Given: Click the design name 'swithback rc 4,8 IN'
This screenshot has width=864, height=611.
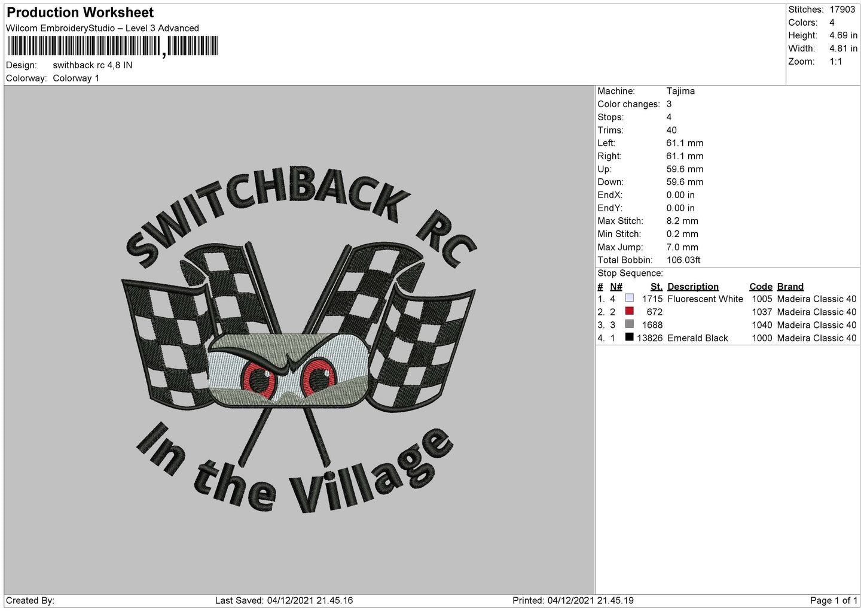Looking at the screenshot, I should point(93,65).
